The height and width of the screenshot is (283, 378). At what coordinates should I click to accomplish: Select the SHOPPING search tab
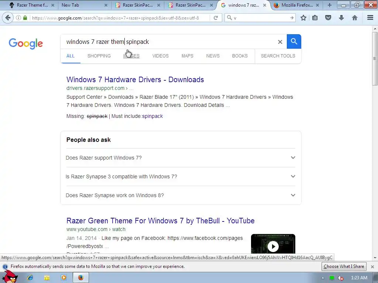tap(99, 56)
